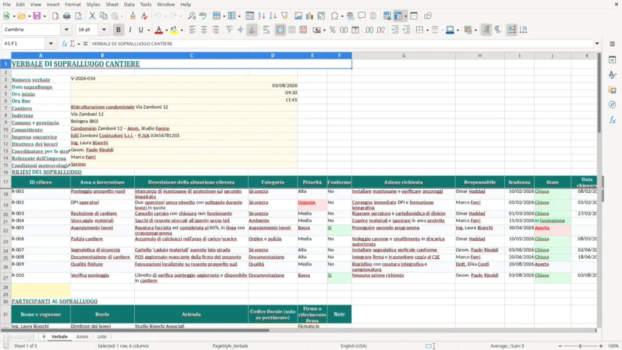The width and height of the screenshot is (622, 350).
Task: Open the Data menu
Action: (x=129, y=4)
